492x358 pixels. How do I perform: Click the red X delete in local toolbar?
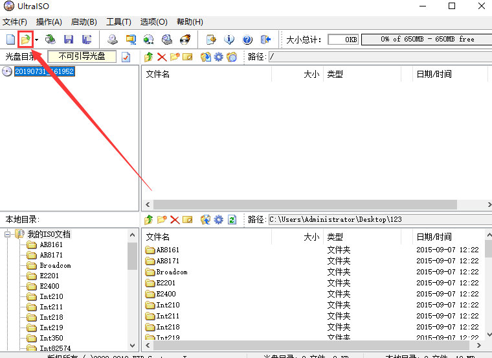coord(175,220)
